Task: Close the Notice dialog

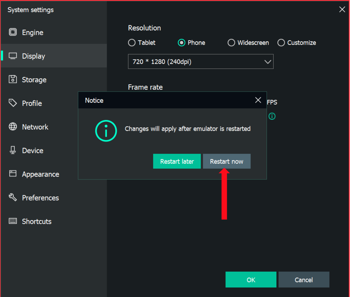Action: coord(258,100)
